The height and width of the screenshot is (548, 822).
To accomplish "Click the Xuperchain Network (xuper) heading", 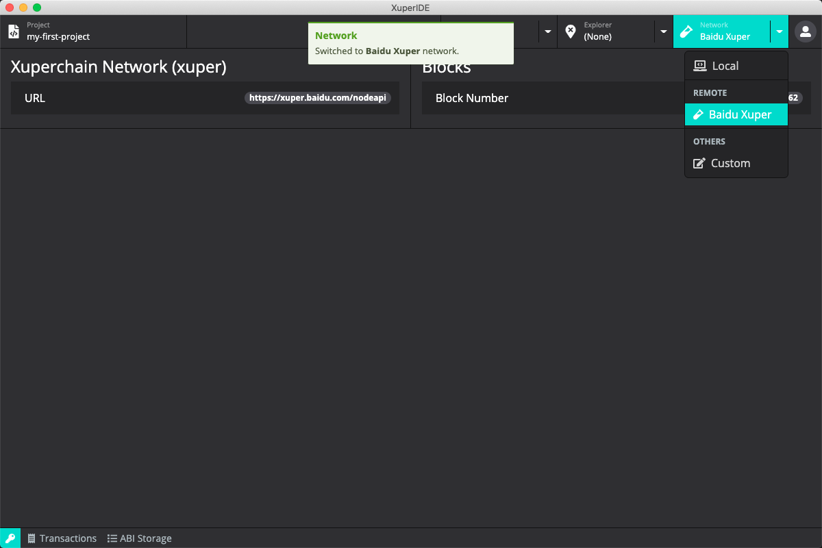I will [119, 66].
